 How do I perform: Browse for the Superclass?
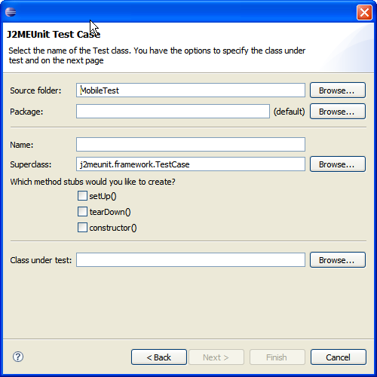(338, 164)
